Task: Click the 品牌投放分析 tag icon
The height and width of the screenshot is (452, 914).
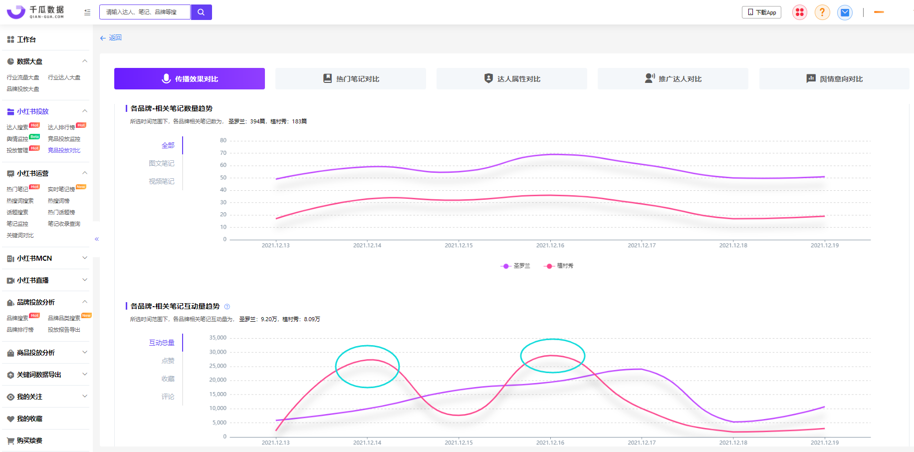Action: (x=10, y=302)
